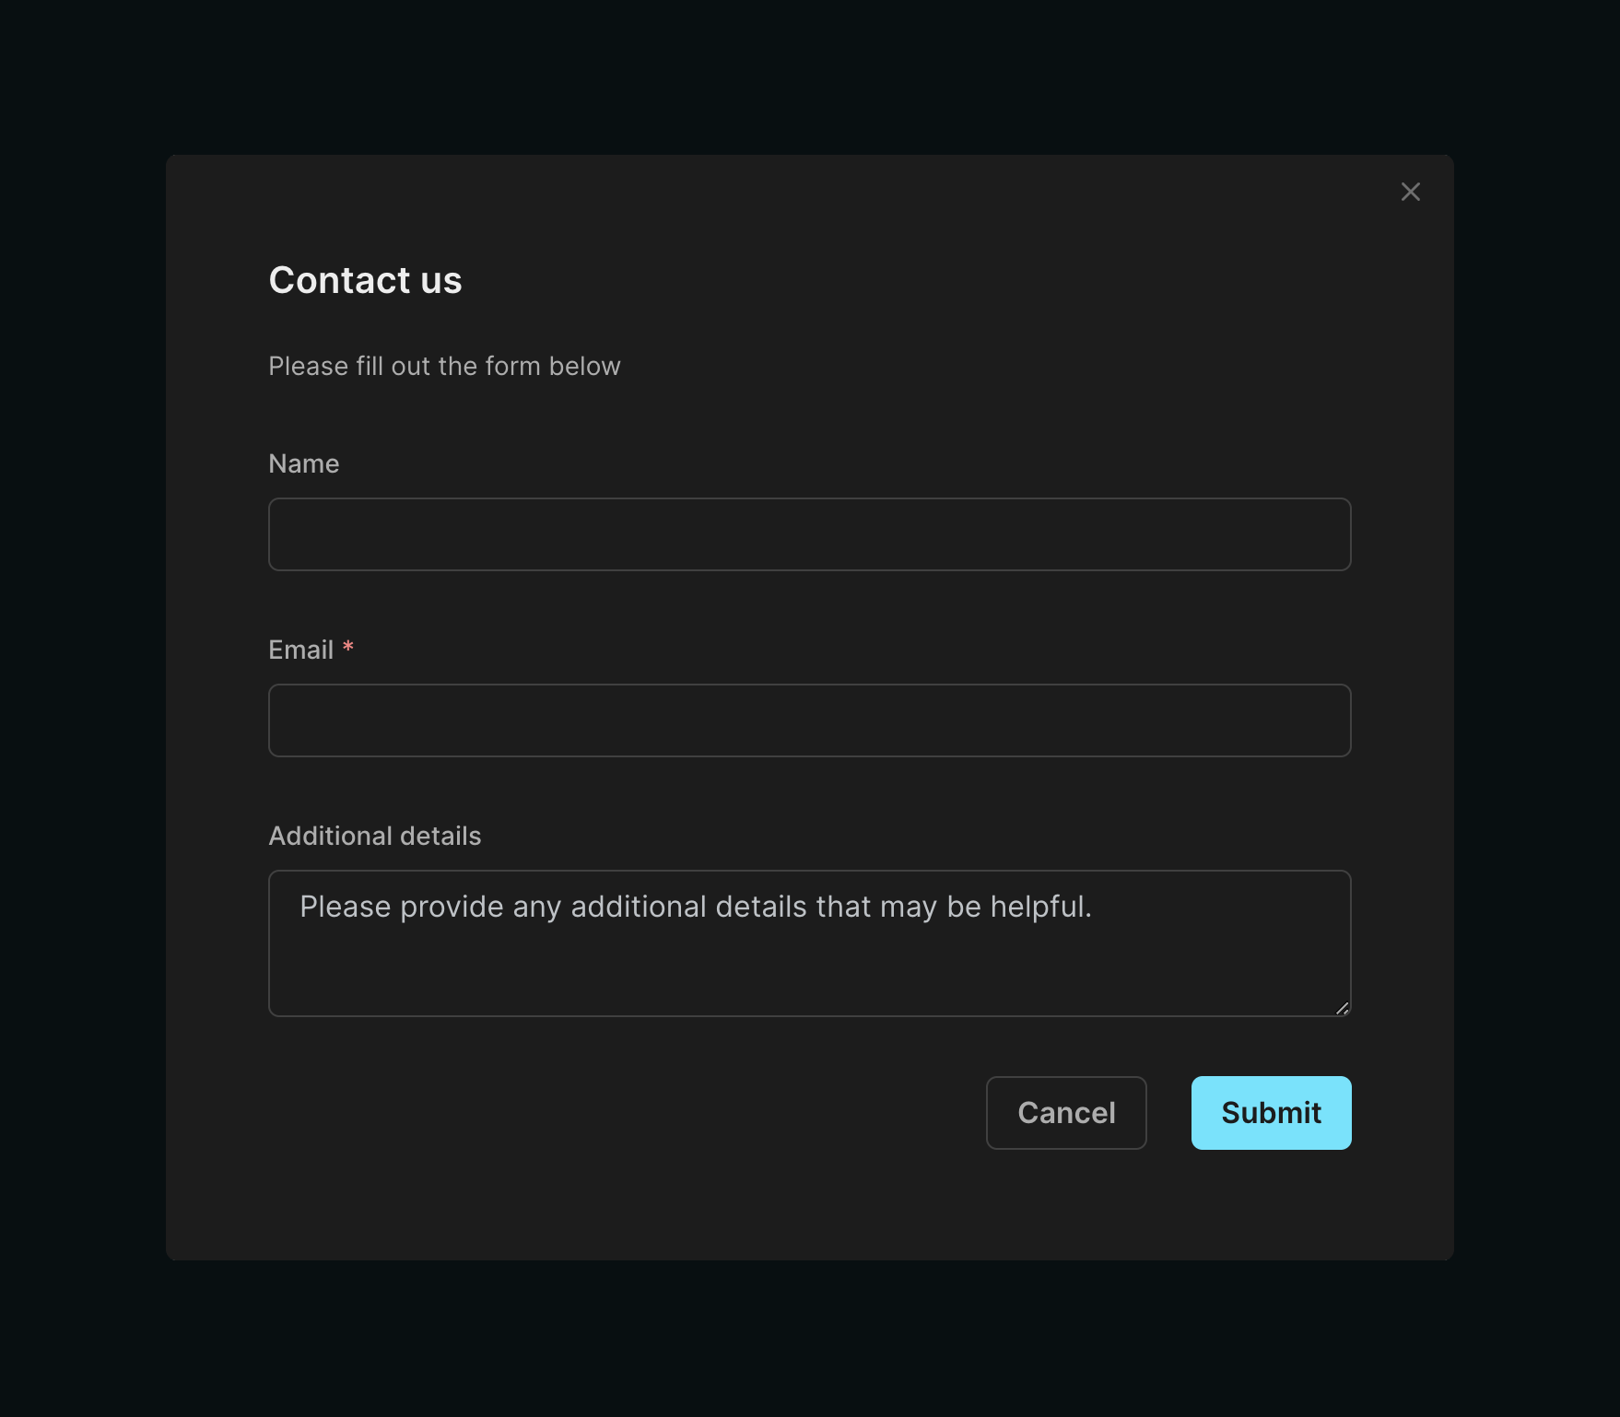The height and width of the screenshot is (1417, 1620).
Task: Click the Email field label
Action: pyautogui.click(x=300, y=650)
